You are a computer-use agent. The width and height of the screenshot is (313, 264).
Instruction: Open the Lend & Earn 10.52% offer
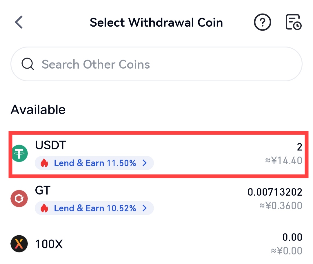coord(94,208)
